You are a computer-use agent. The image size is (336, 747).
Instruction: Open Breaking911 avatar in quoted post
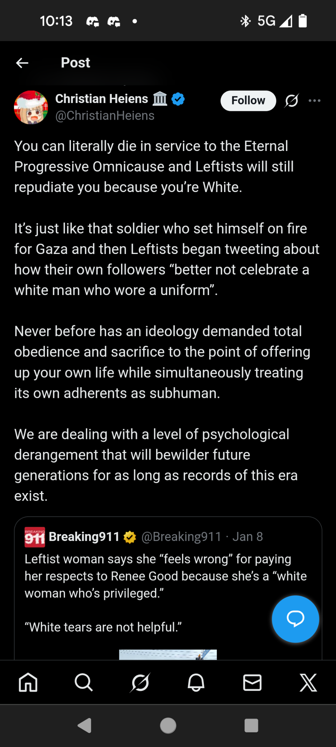(x=35, y=537)
